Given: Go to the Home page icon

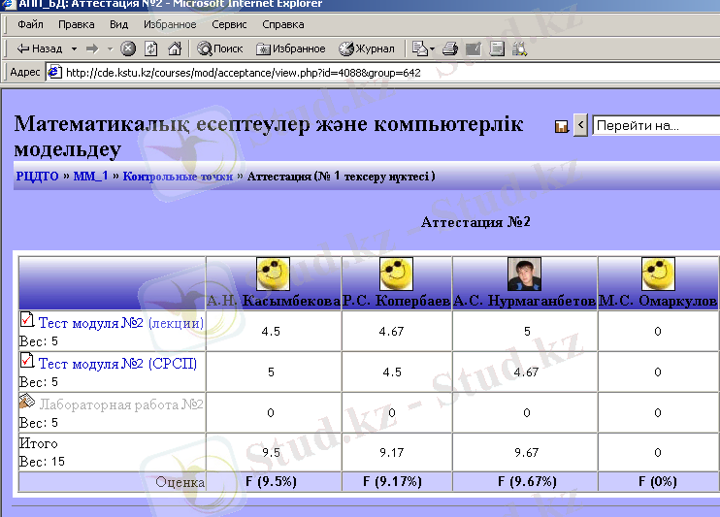Looking at the screenshot, I should [x=175, y=48].
